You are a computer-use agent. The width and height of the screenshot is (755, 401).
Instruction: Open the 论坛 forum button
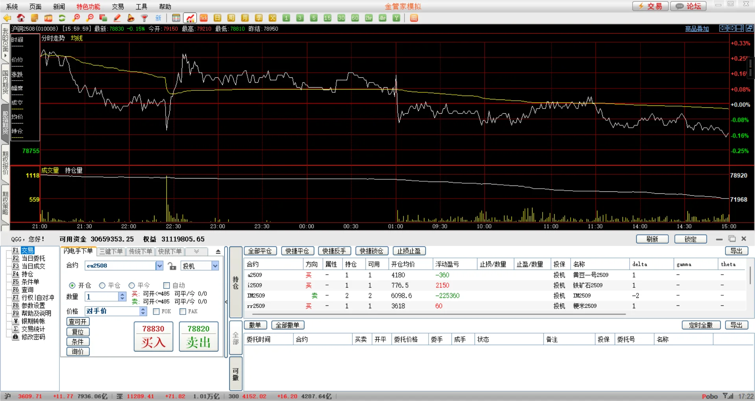688,6
